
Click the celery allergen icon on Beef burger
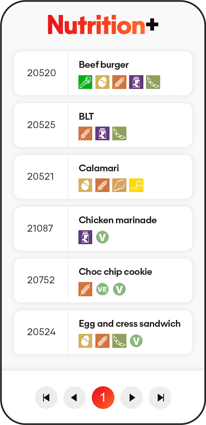(x=85, y=82)
